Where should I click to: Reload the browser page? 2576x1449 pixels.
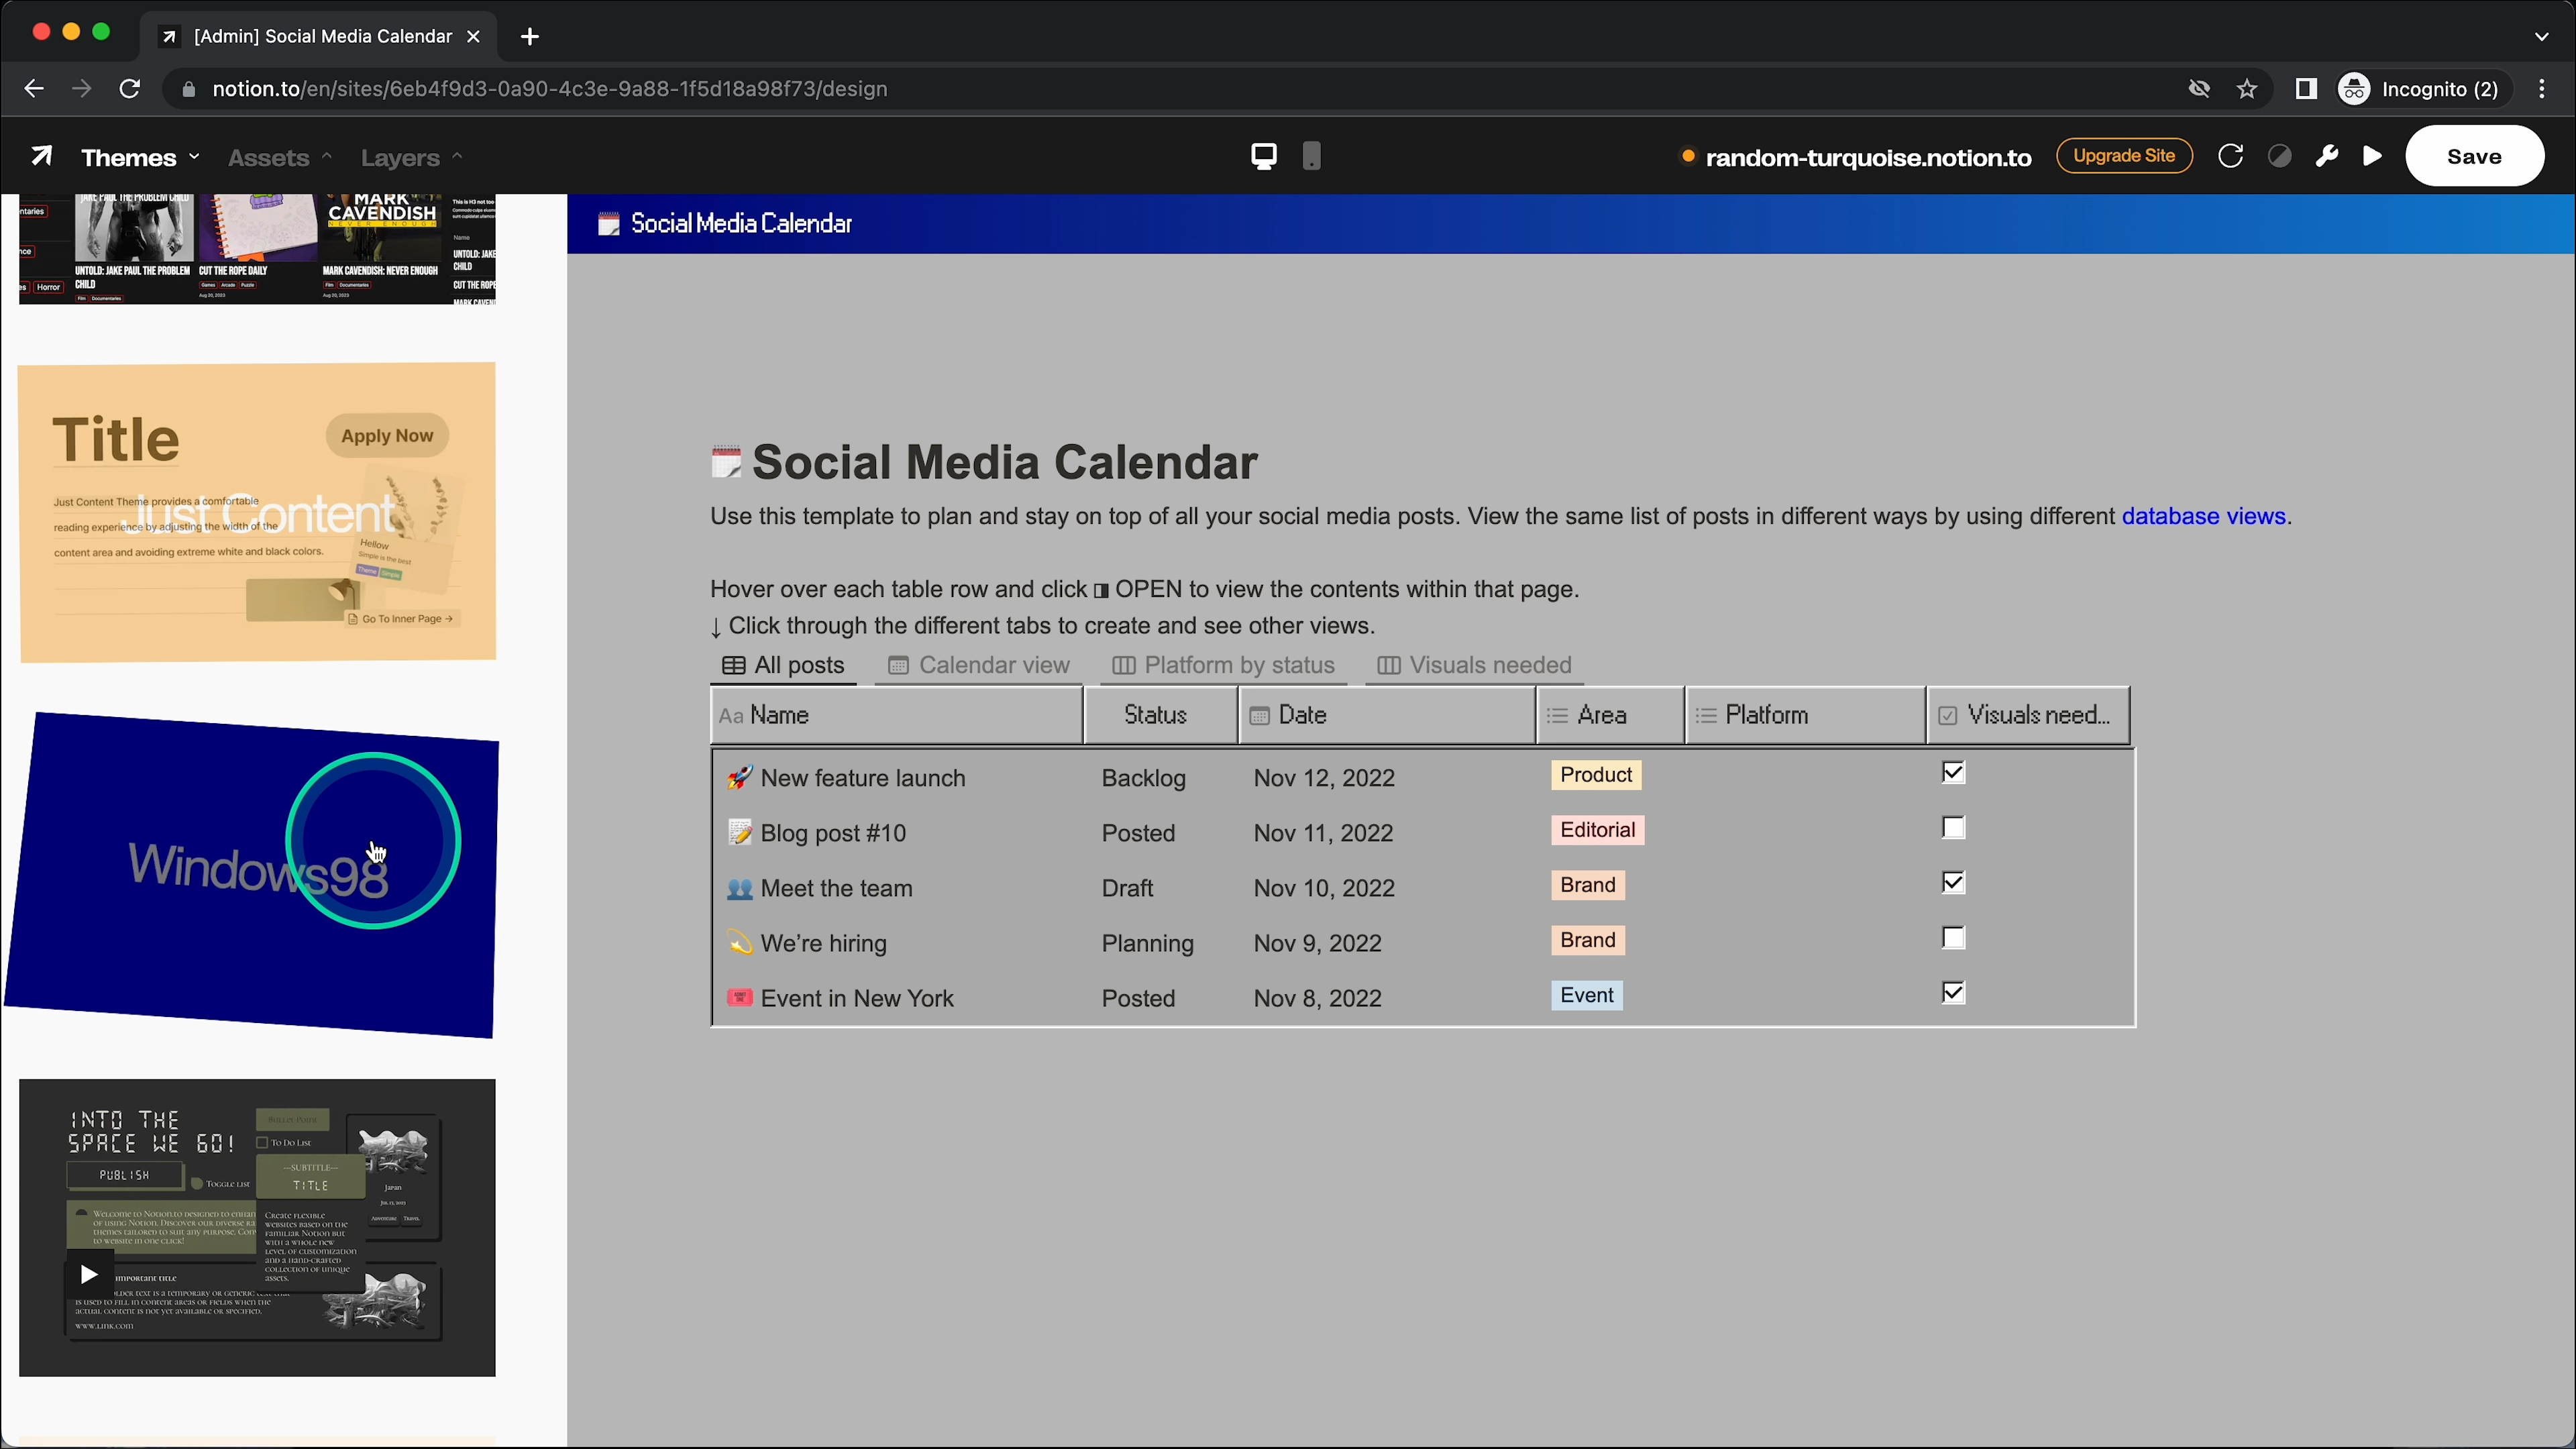[x=130, y=89]
